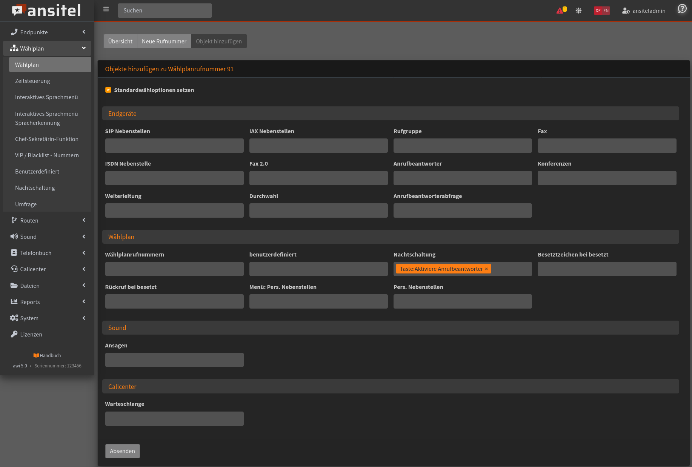692x467 pixels.
Task: Click the hamburger menu icon
Action: (x=106, y=9)
